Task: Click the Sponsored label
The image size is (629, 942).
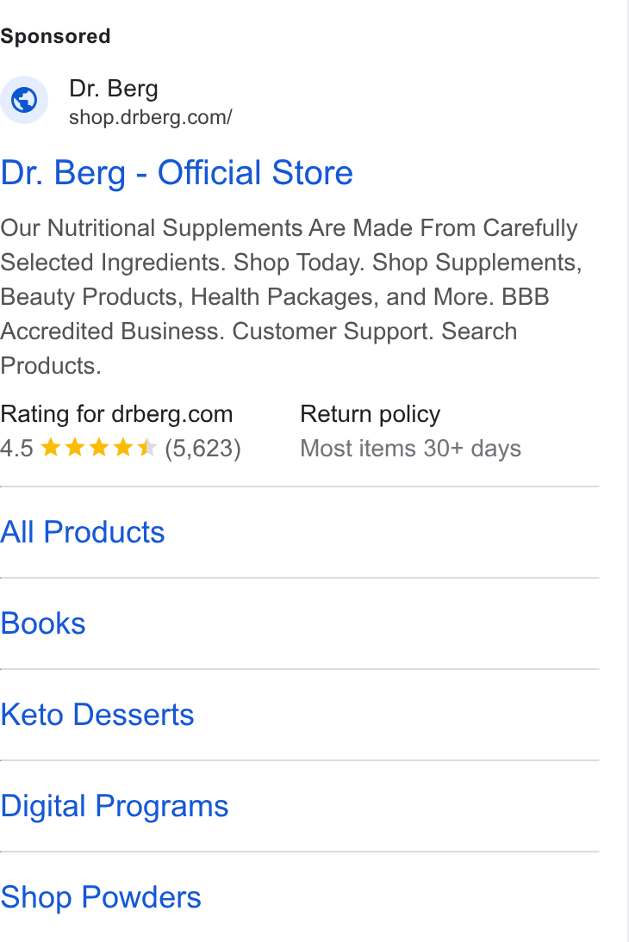Action: click(x=55, y=36)
